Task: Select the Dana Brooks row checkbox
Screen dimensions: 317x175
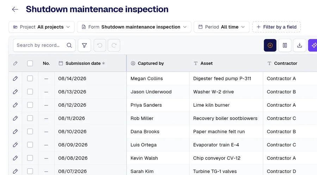Action: (30, 132)
